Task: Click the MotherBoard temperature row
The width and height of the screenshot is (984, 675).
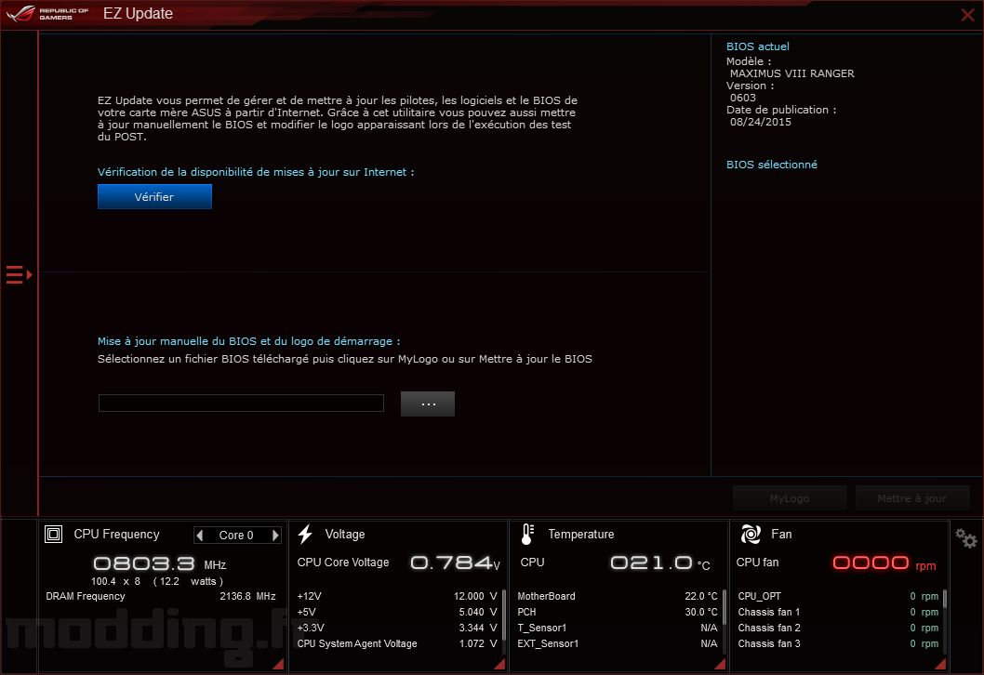Action: 618,596
